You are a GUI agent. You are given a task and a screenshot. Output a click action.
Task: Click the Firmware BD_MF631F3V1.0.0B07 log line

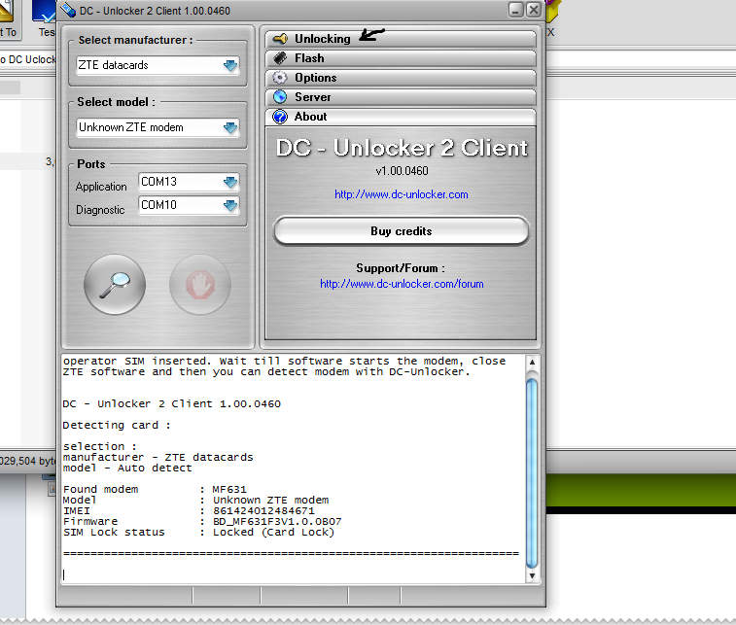202,522
